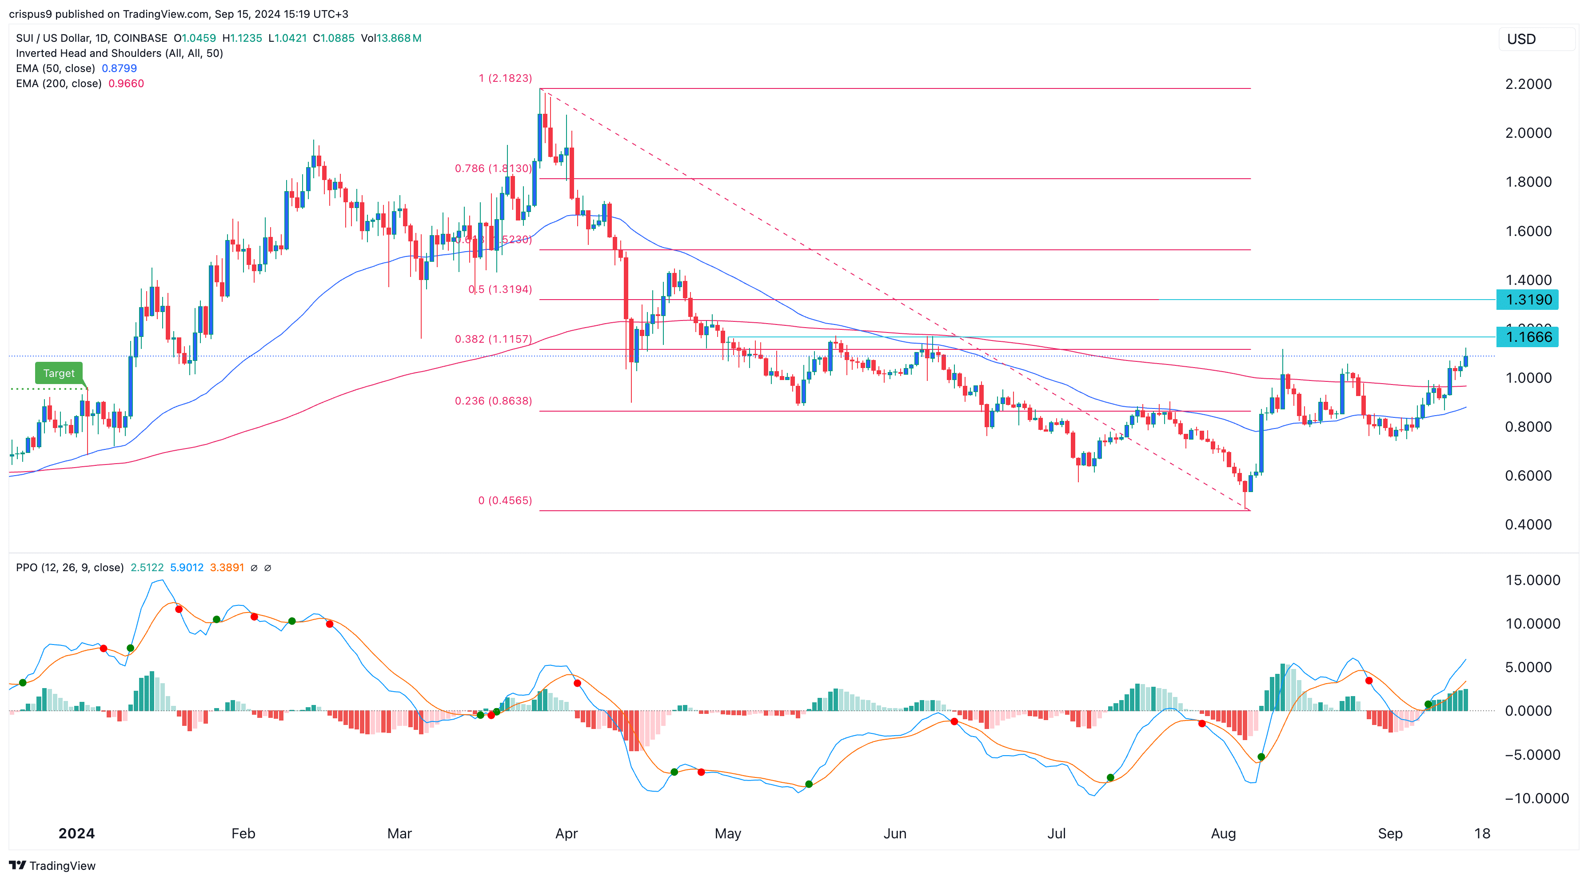
Task: Click the high value H1.1235
Action: [x=242, y=38]
